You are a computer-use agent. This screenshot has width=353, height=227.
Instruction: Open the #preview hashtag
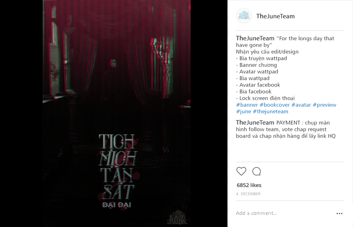click(324, 105)
